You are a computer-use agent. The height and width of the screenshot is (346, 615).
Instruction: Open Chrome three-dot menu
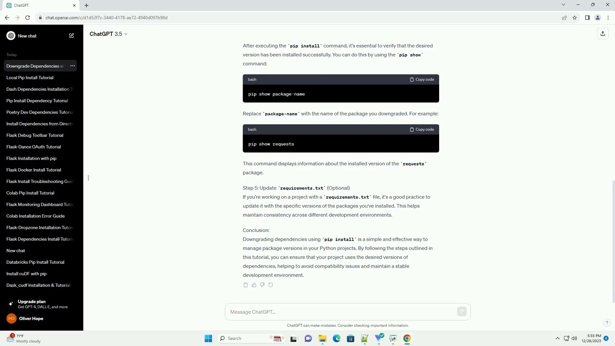608,18
